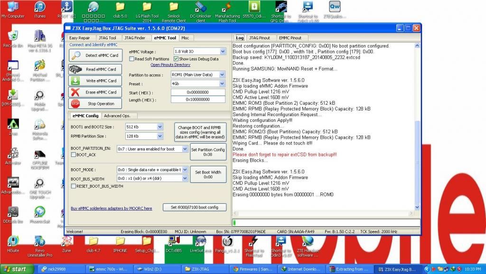Open the JTAG Finder tab
486x274 pixels.
click(x=135, y=38)
